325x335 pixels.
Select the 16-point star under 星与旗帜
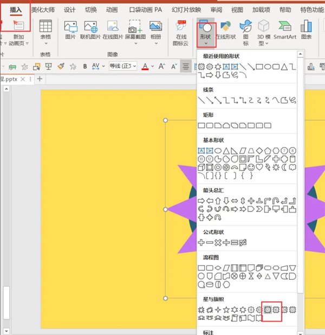276,310
